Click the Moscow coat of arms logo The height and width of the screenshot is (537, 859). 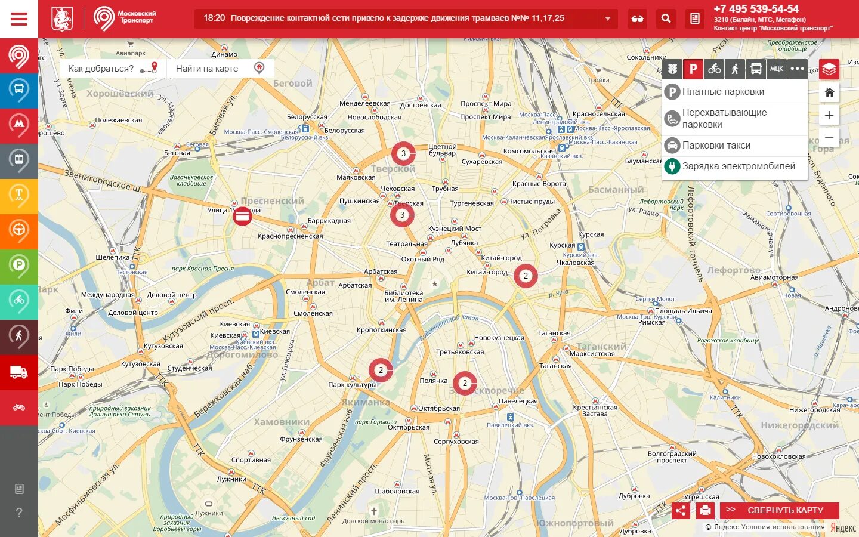point(61,19)
